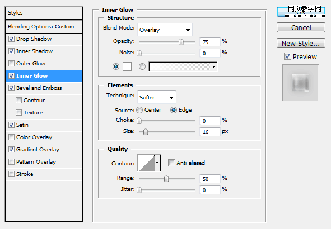Click the white glow color swatch
The height and width of the screenshot is (229, 331).
click(127, 66)
